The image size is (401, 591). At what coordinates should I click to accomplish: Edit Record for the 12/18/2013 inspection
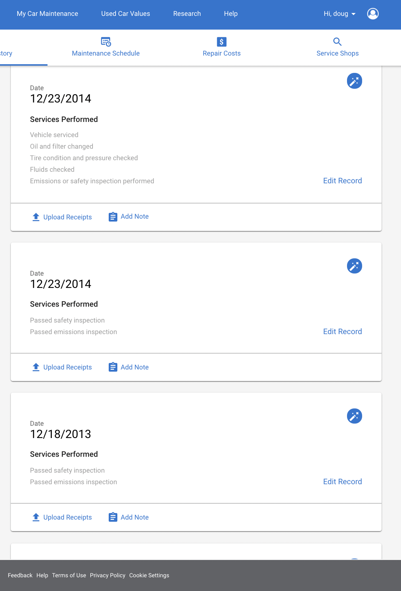point(343,482)
